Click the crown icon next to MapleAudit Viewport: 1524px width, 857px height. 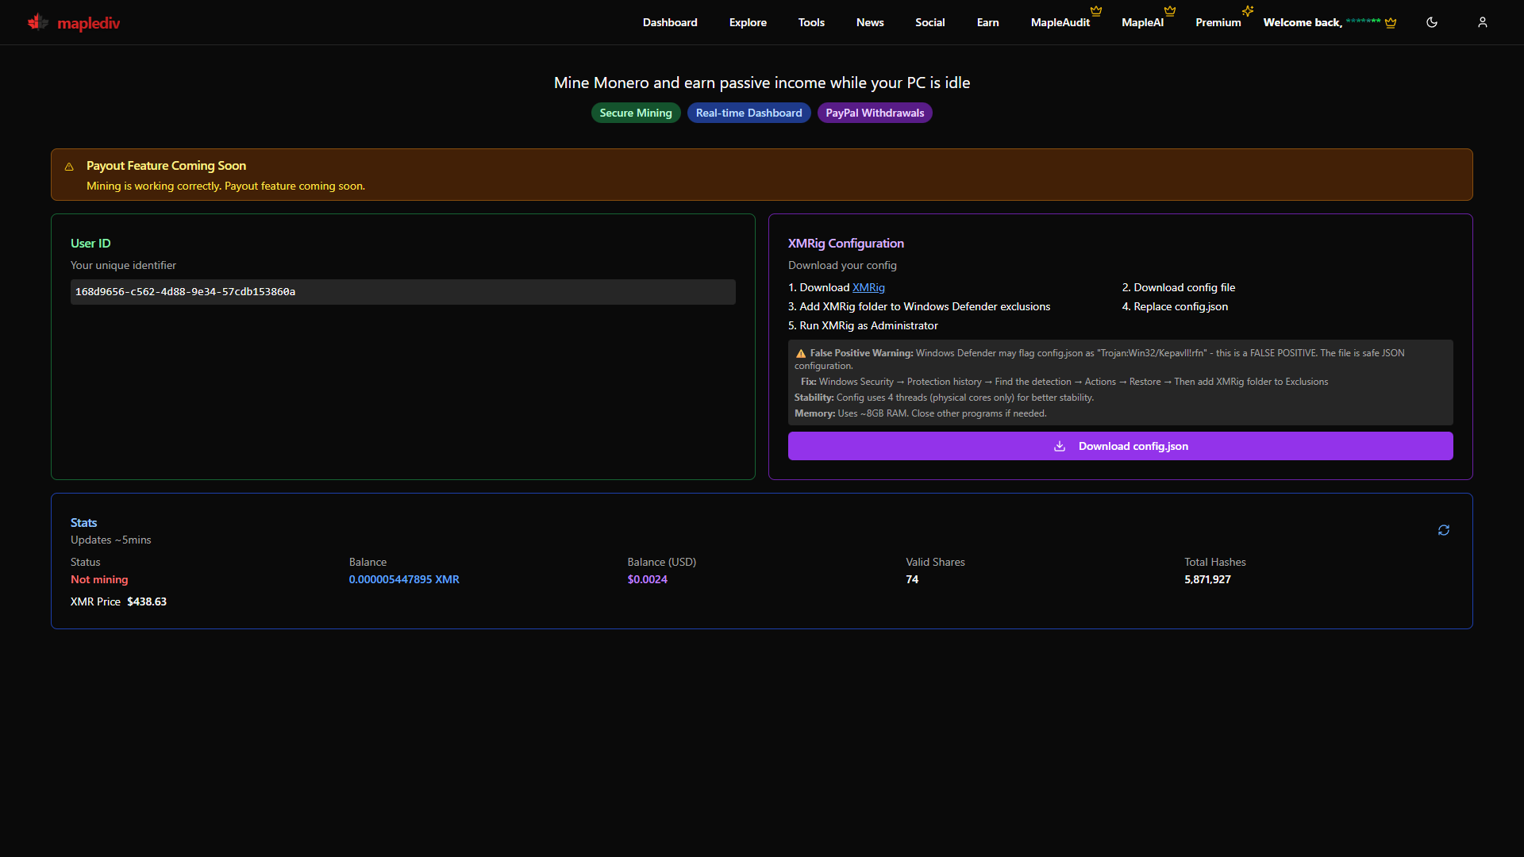click(1095, 11)
